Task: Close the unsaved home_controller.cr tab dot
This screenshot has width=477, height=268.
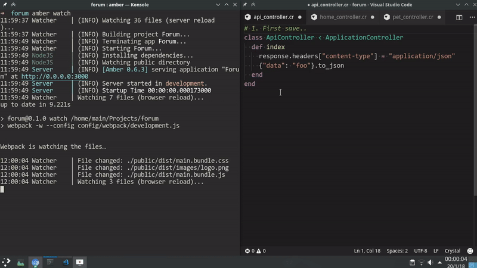Action: pos(372,17)
